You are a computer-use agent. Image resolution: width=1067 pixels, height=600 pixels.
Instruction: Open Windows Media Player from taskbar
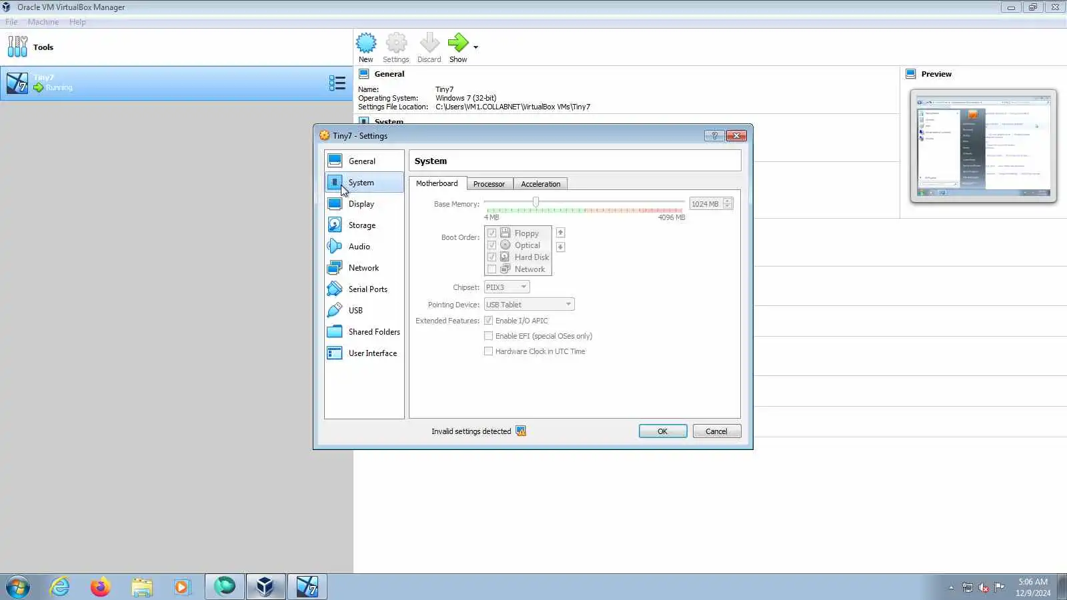pyautogui.click(x=182, y=587)
